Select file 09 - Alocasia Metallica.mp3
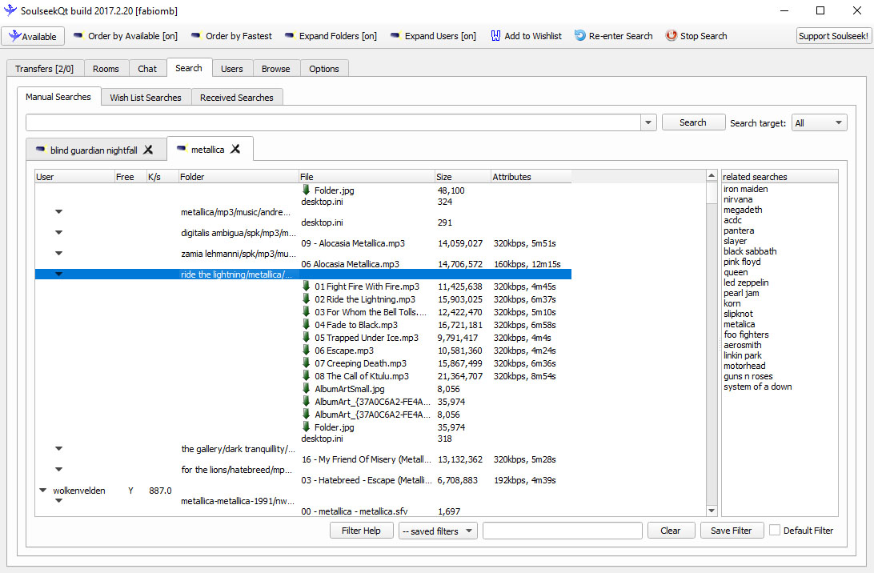The width and height of the screenshot is (874, 573). [x=353, y=243]
